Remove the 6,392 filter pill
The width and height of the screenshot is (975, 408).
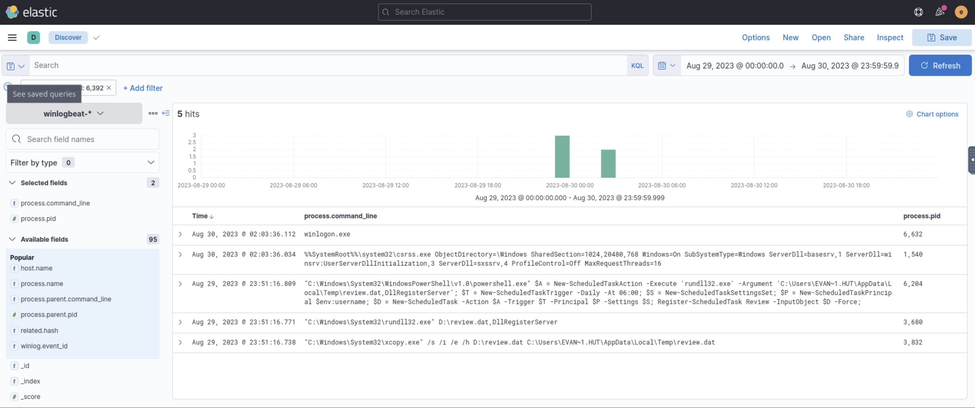109,88
